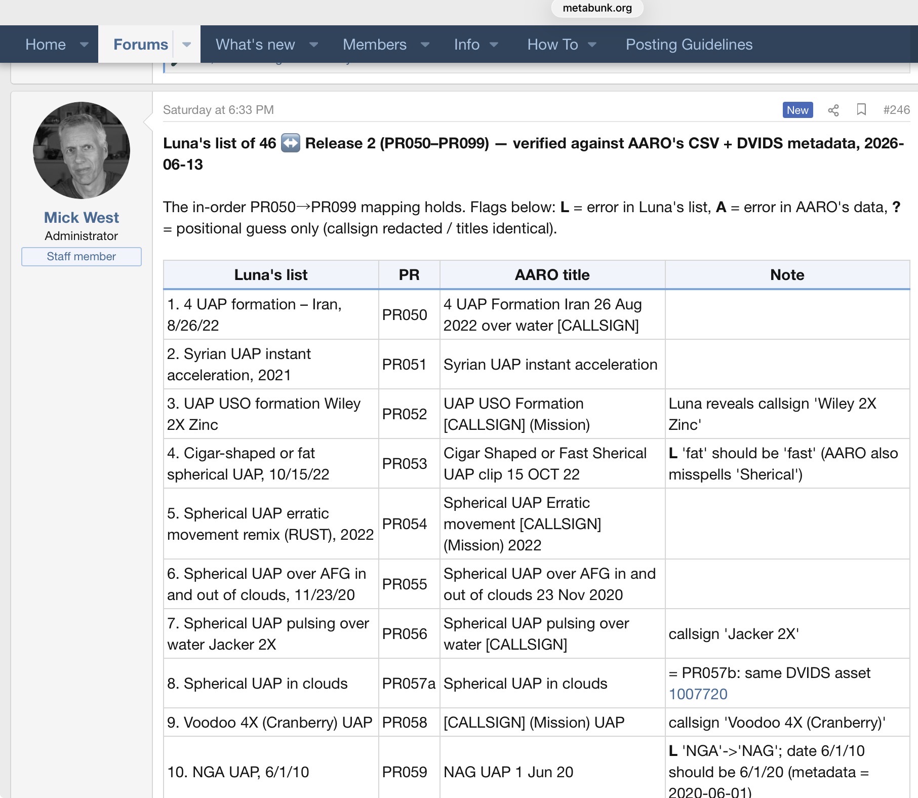Click the post number #246 permalink
The image size is (918, 798).
pyautogui.click(x=896, y=110)
